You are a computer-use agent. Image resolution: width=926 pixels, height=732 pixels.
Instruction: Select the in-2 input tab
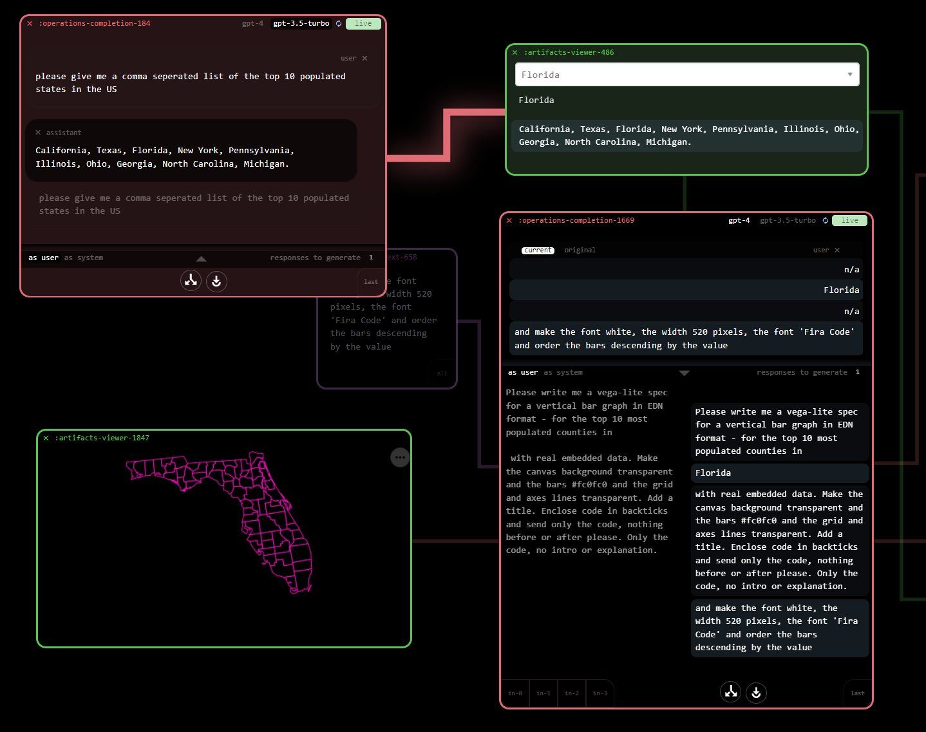click(x=572, y=693)
